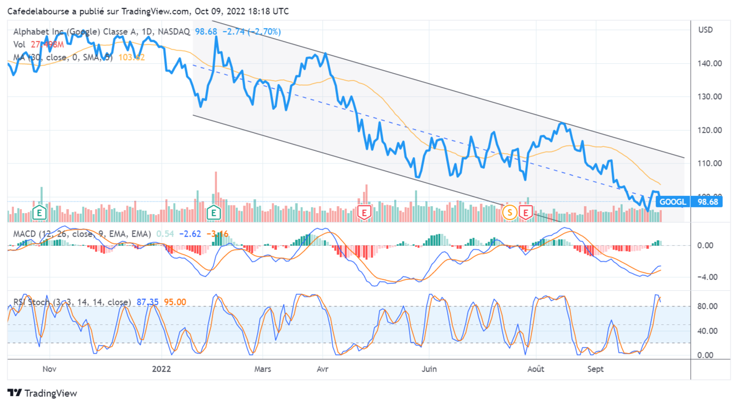Click the RSI Stoch value 87.35
The width and height of the screenshot is (738, 406).
pos(148,302)
